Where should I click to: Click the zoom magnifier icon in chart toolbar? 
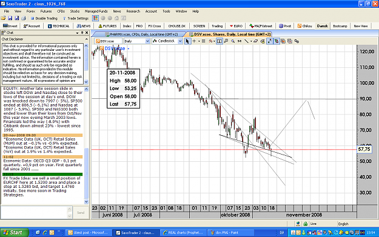point(233,41)
